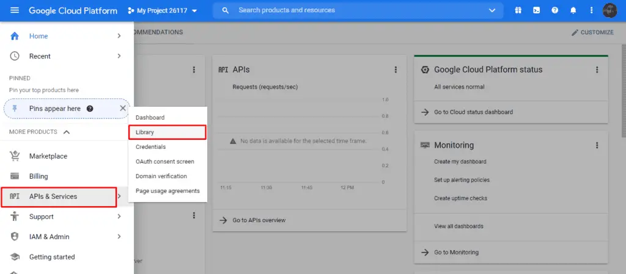This screenshot has height=274, width=626.
Task: Click the API icon next to APIs & Services
Action: [15, 196]
